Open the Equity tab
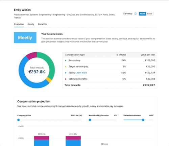The image size is (169, 146). [31, 24]
